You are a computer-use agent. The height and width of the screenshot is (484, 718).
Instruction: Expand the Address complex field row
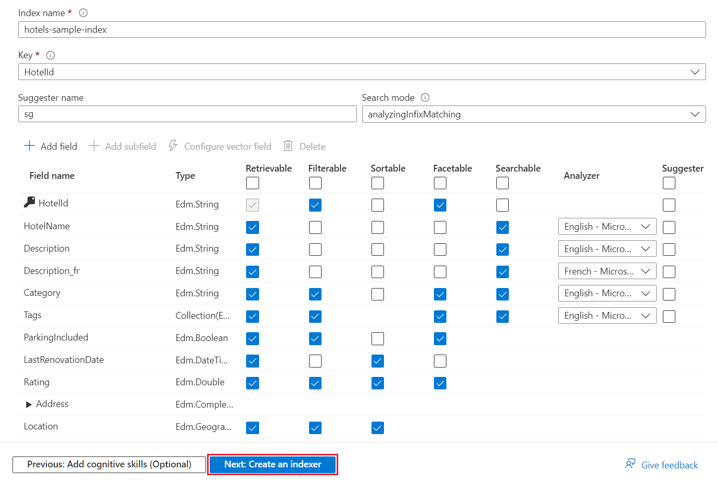tap(29, 404)
